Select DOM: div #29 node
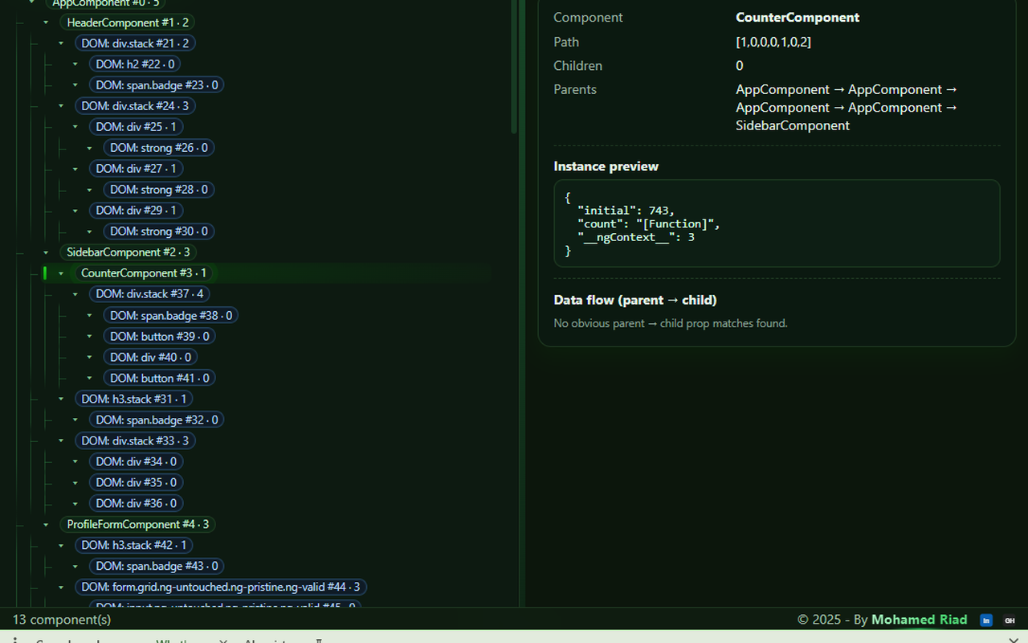Screen dimensions: 1028x643 (136, 211)
